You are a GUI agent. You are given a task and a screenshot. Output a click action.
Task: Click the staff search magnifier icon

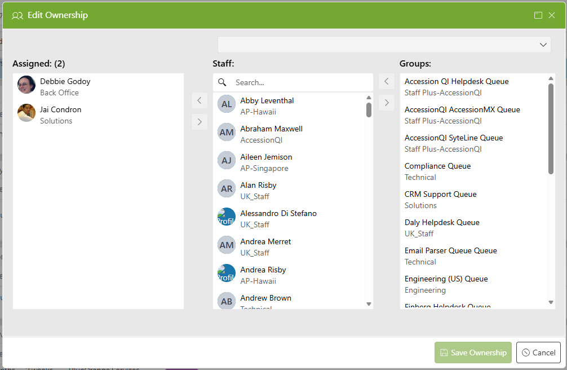click(x=222, y=82)
